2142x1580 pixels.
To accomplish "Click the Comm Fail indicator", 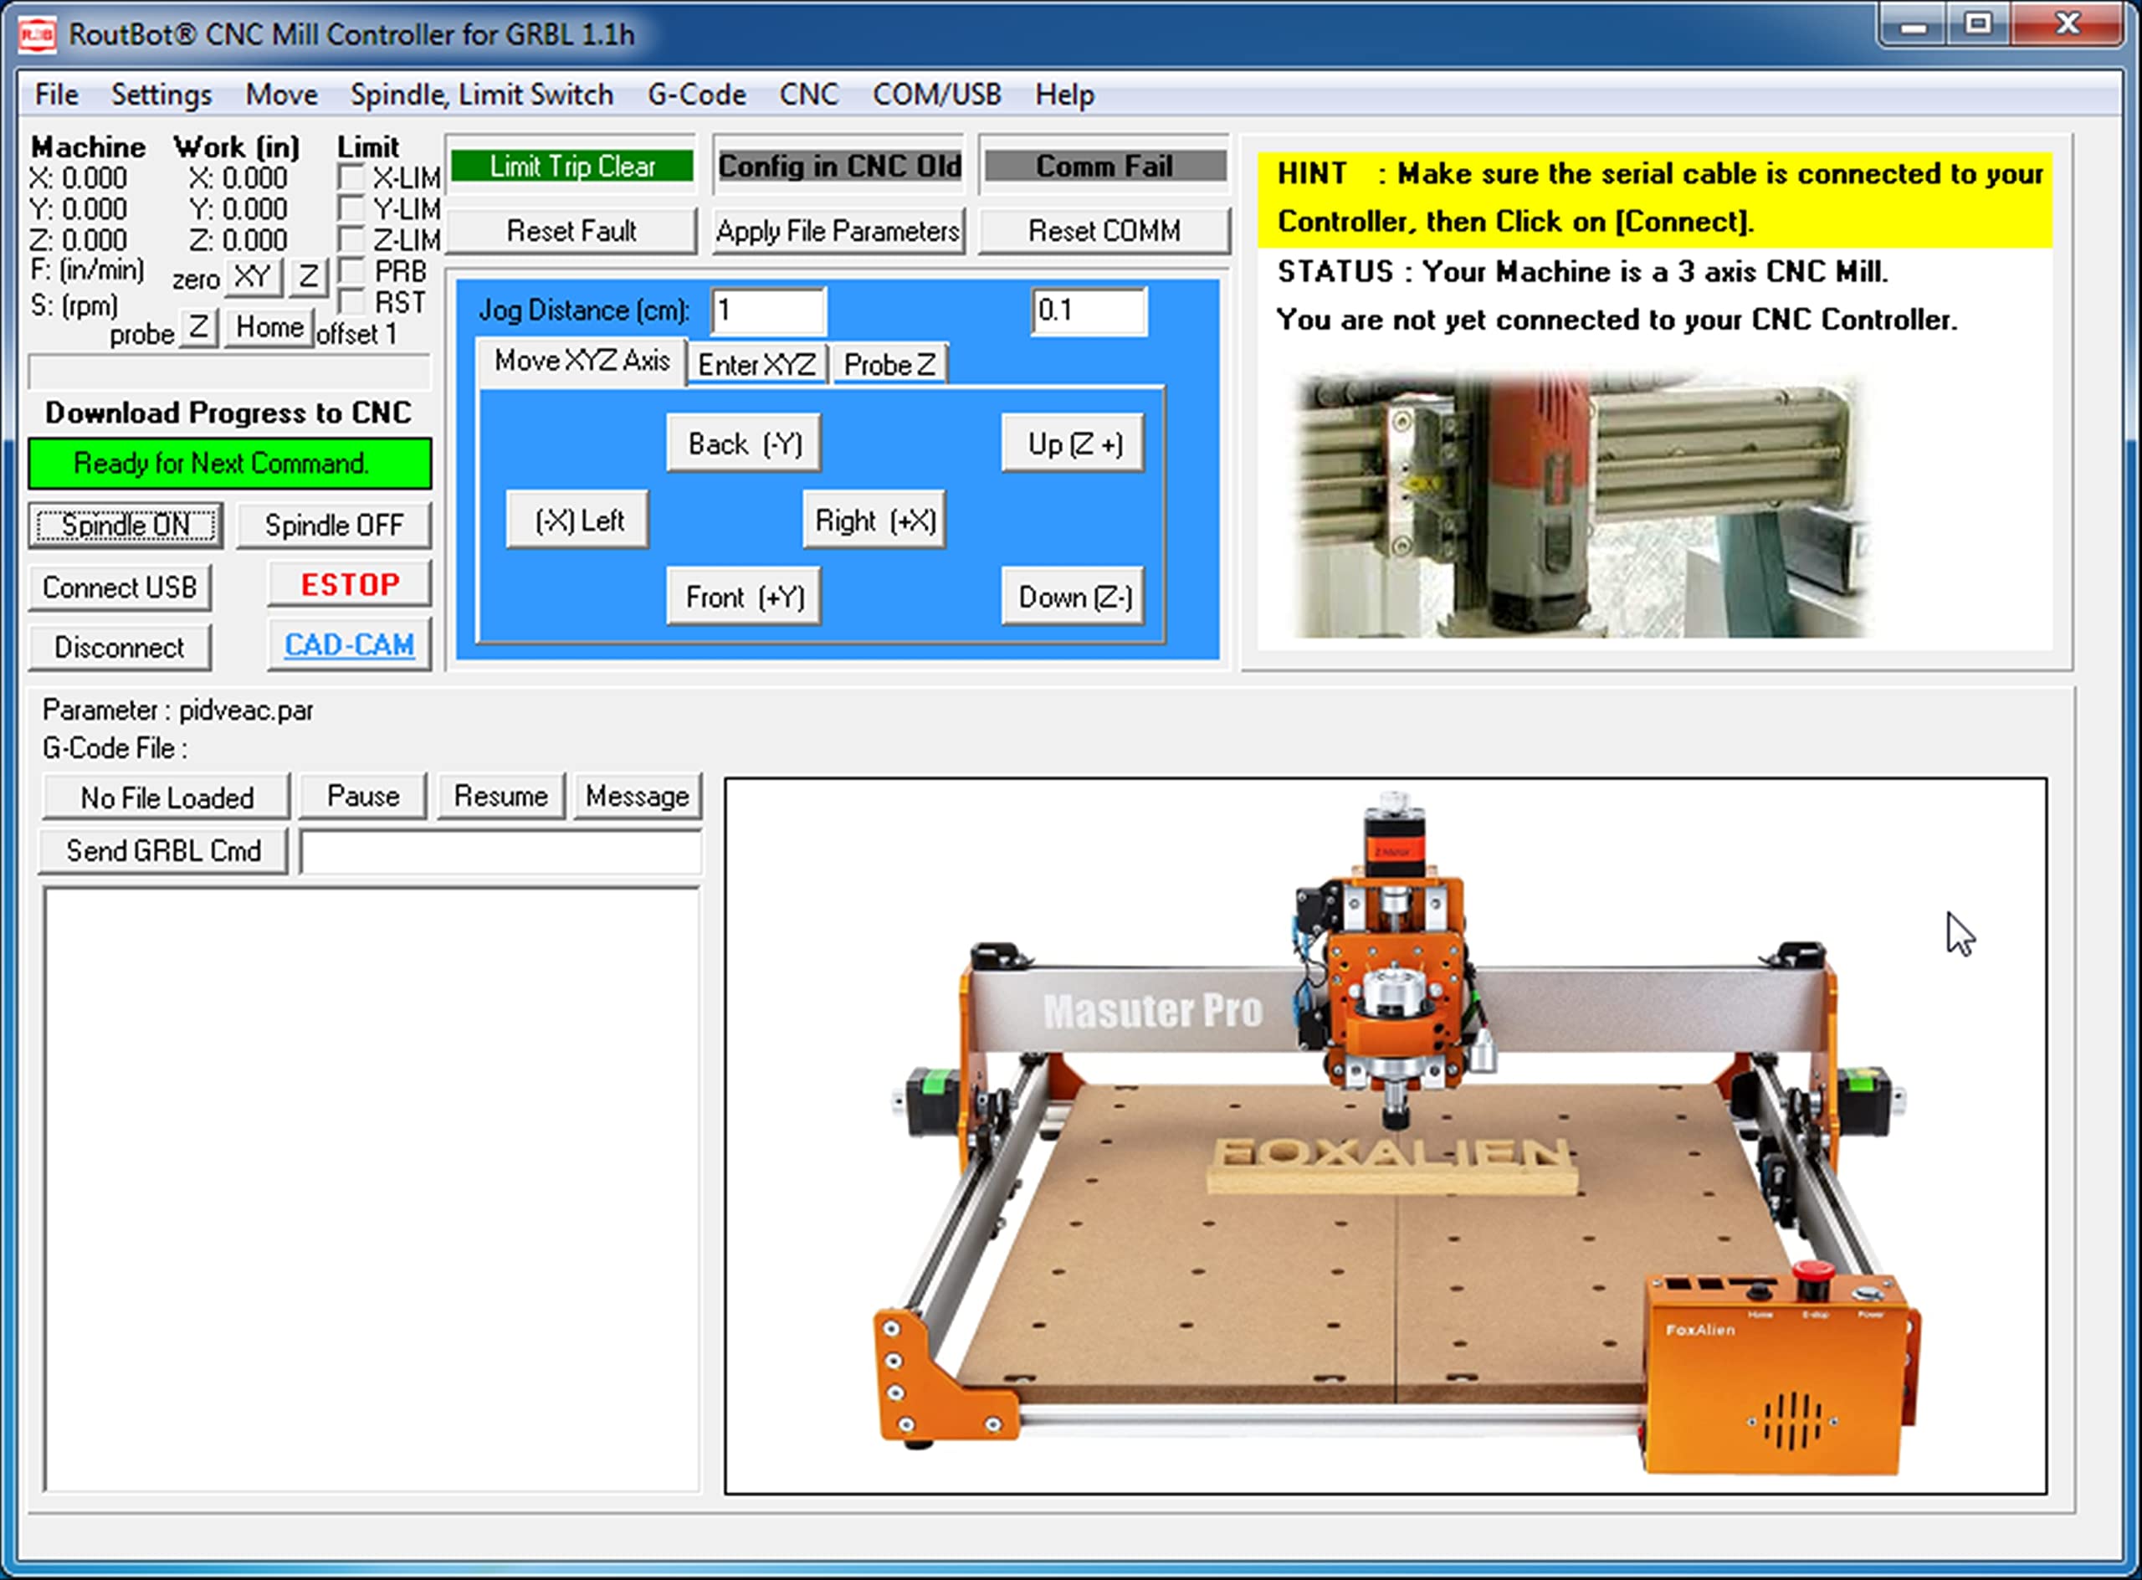I will (1104, 166).
